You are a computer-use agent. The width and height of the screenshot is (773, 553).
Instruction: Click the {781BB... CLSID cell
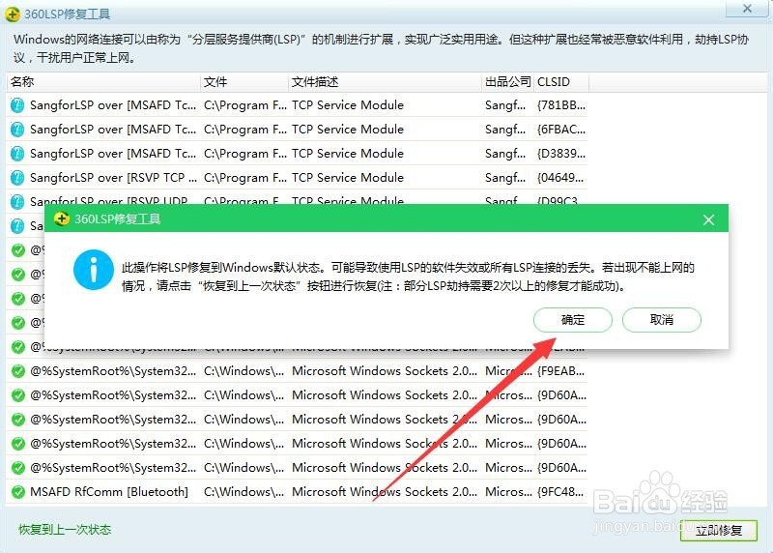pos(561,105)
